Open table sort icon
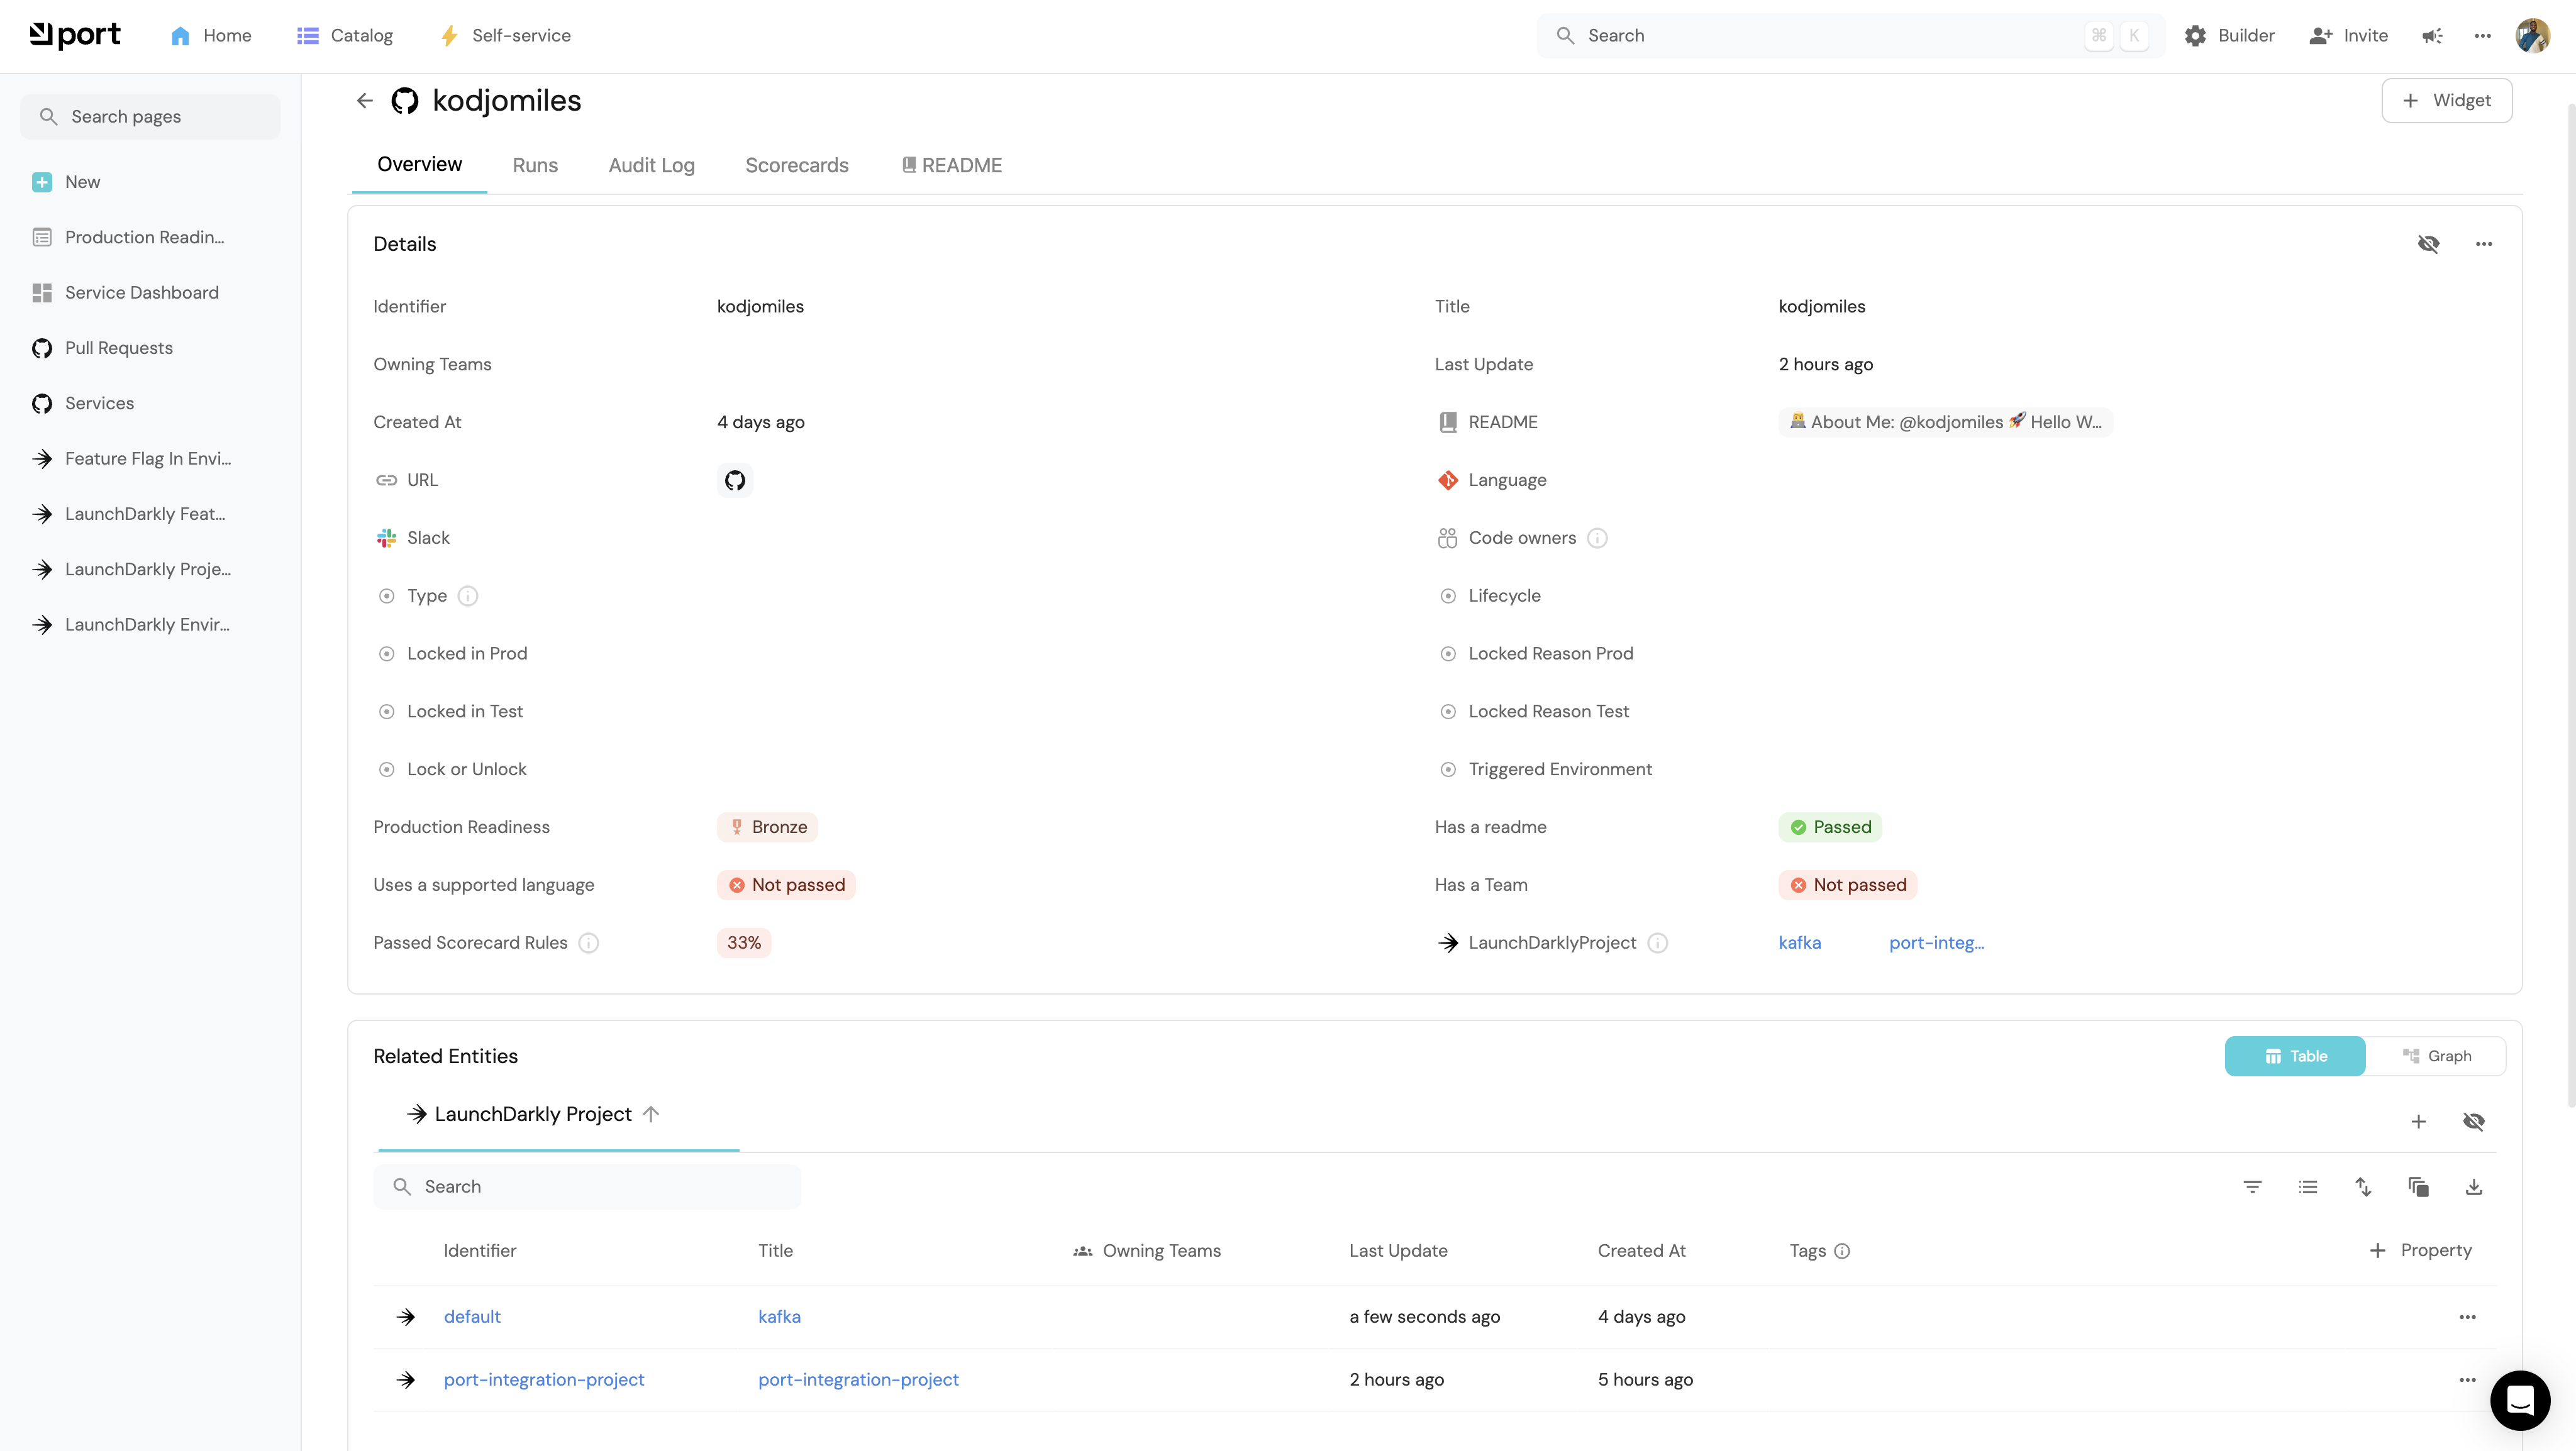Screen dimensions: 2576x1451 2363,1187
